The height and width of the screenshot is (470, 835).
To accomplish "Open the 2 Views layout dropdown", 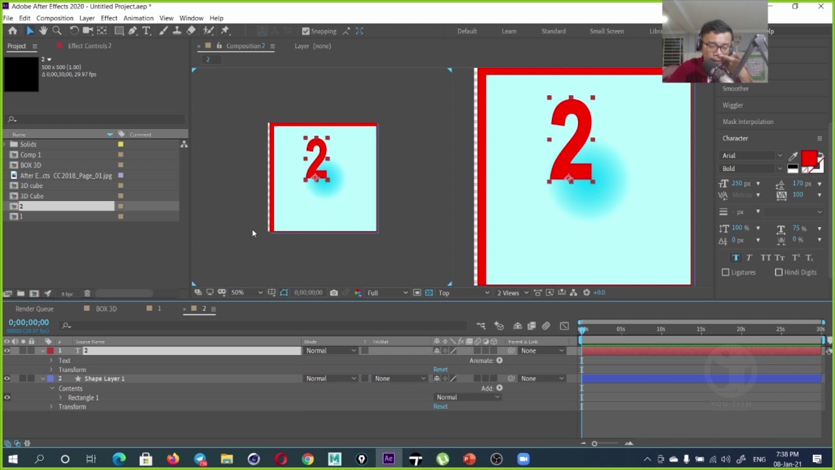I will point(512,292).
